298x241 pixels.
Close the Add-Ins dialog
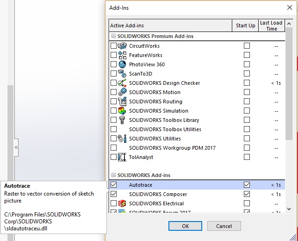pyautogui.click(x=290, y=7)
